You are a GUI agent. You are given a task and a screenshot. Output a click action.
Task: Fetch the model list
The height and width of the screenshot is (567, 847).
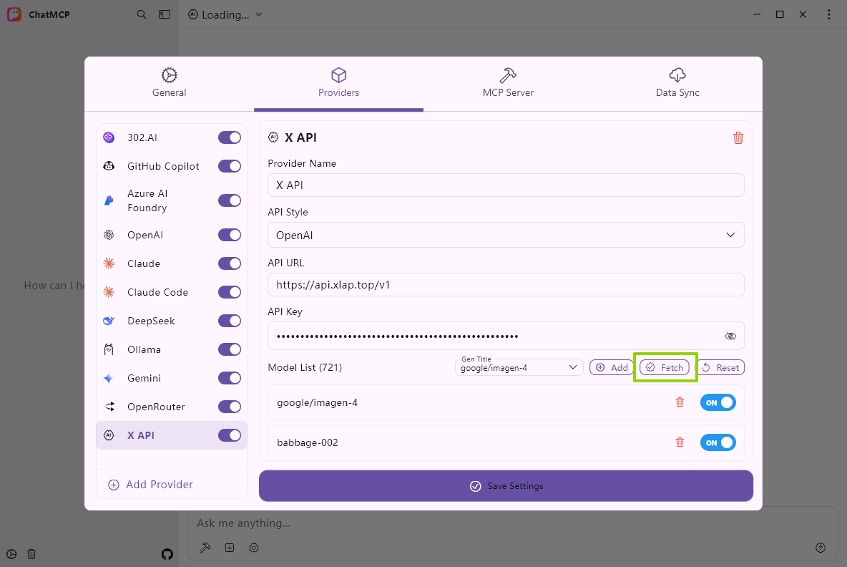click(665, 367)
